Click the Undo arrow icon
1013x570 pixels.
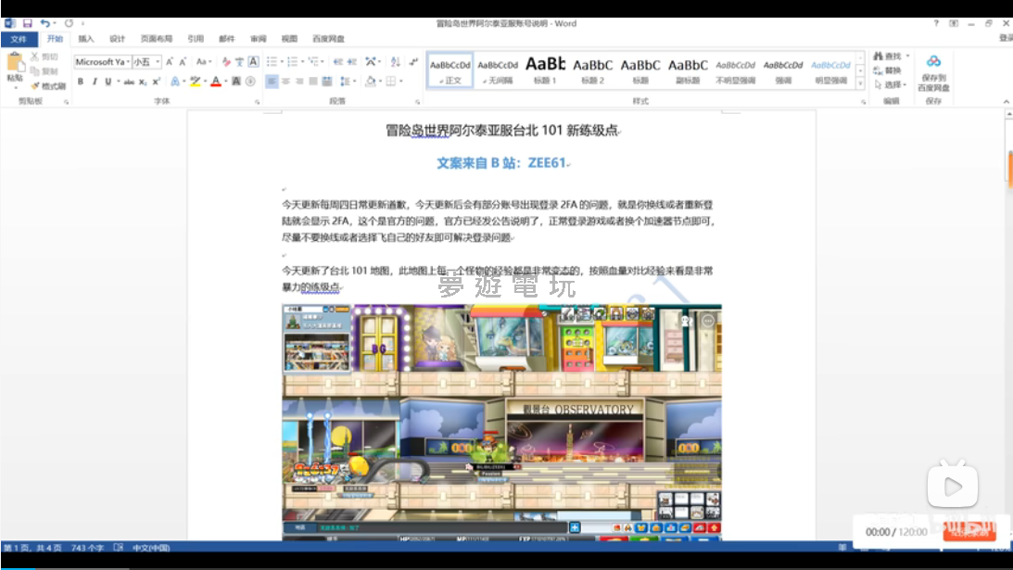(x=44, y=23)
